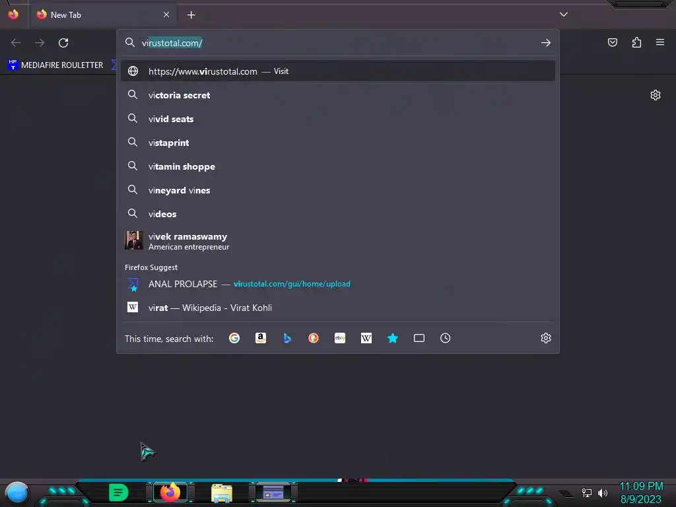Screen dimensions: 676x507
Task: Select the vivek ramaswamy suggestion
Action: [x=338, y=241]
